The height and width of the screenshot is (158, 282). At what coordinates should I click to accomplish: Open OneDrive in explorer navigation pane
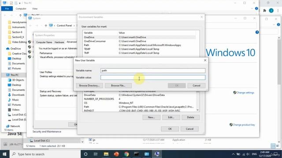click(x=15, y=49)
